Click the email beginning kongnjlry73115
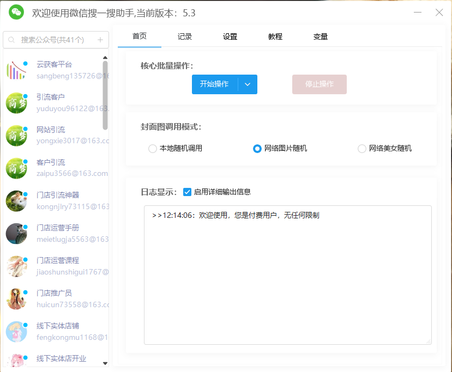 (73, 207)
